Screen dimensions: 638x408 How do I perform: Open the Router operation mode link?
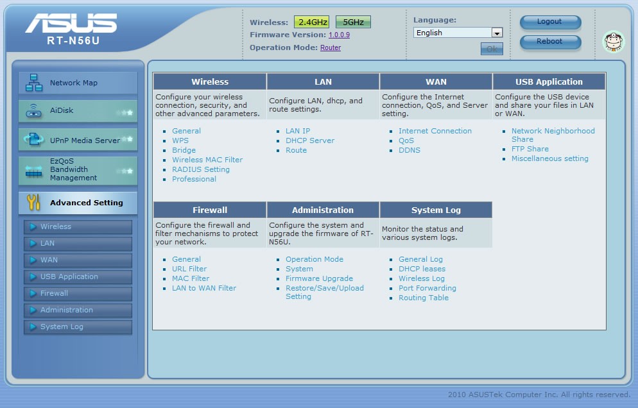331,47
